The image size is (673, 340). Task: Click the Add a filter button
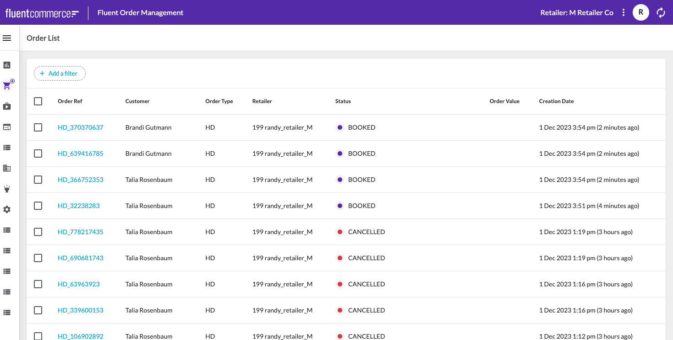click(x=60, y=73)
